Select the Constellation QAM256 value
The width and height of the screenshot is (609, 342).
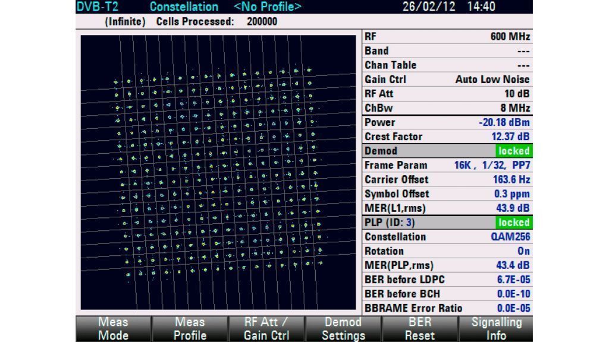510,237
